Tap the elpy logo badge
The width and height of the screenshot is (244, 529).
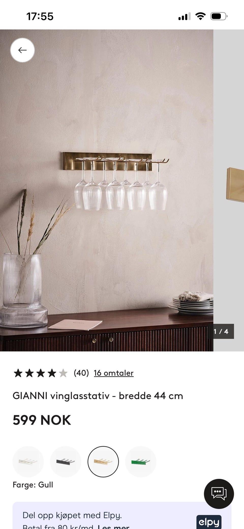point(209,522)
